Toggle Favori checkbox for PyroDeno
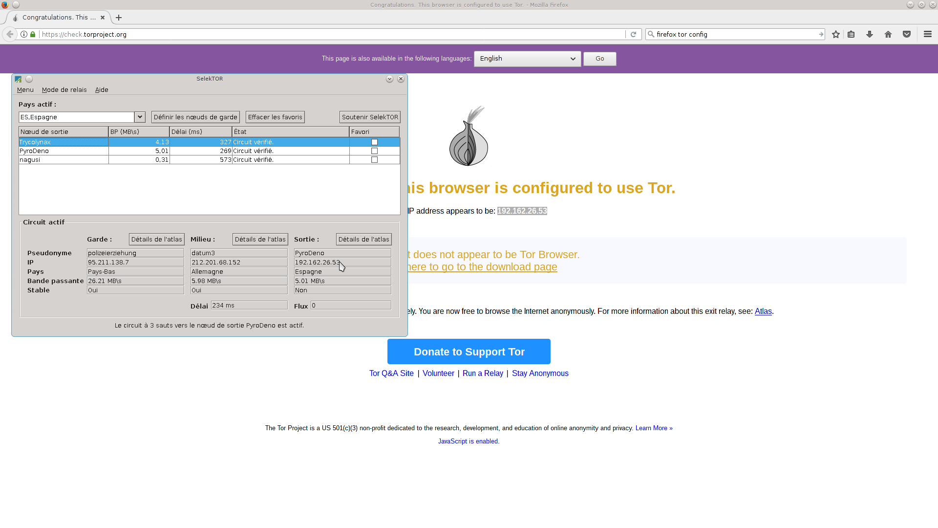Viewport: 938px width, 528px height. click(375, 151)
